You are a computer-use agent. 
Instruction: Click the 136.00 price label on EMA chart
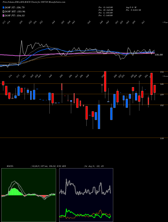tap(159, 54)
